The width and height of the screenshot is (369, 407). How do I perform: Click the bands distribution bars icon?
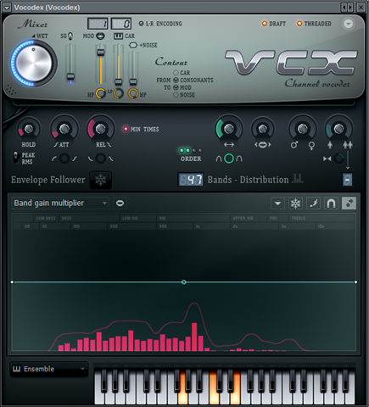tap(298, 179)
